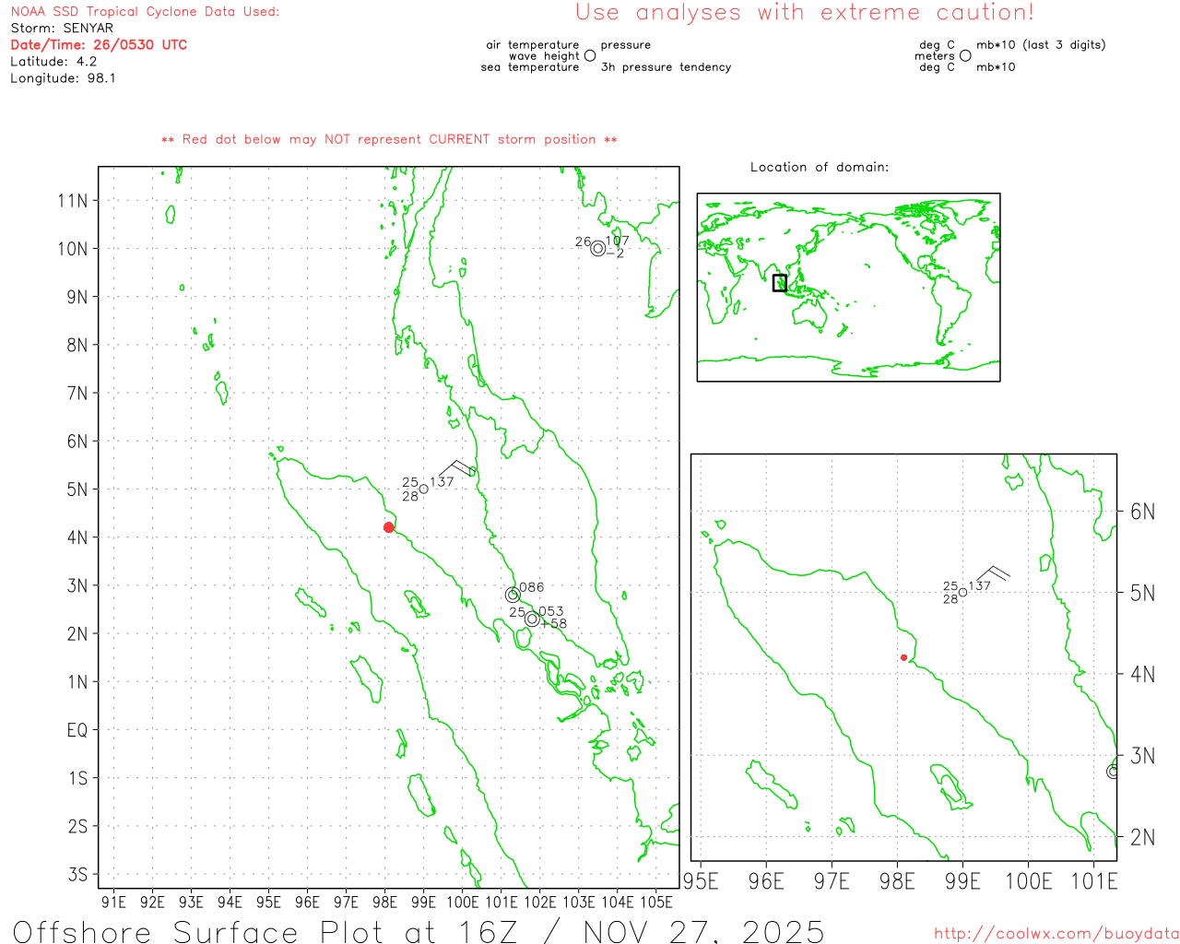The width and height of the screenshot is (1180, 944).
Task: Click the partial station circle at inset right edge
Action: tap(1113, 771)
